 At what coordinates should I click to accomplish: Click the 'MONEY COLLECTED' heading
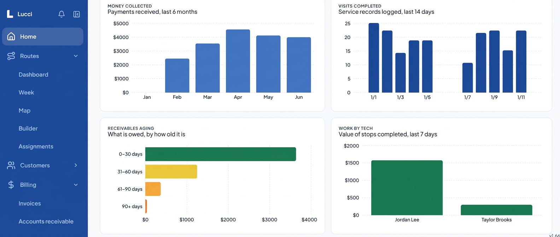coord(130,6)
